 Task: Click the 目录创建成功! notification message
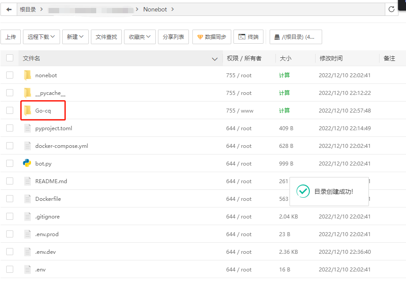pyautogui.click(x=334, y=192)
